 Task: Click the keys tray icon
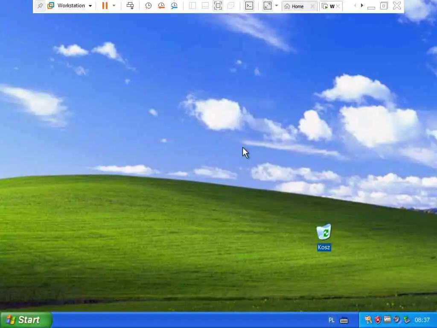(x=368, y=319)
